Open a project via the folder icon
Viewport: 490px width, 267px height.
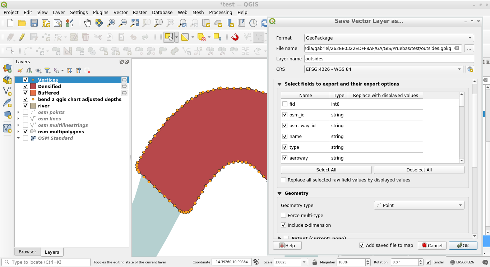pos(22,23)
